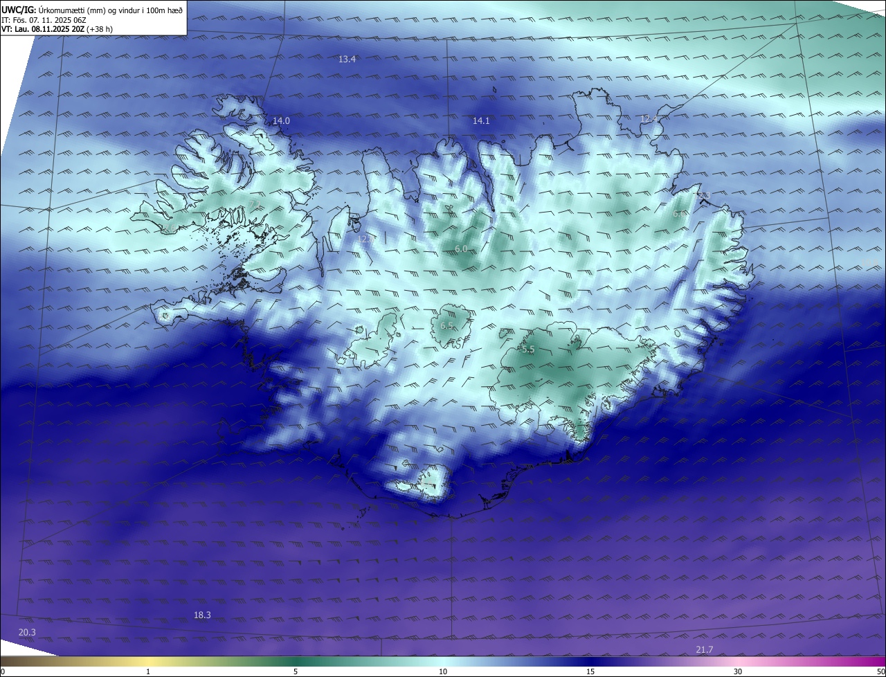The height and width of the screenshot is (677, 886).
Task: Click the 6.5 value on the central glacier
Action: click(x=446, y=325)
